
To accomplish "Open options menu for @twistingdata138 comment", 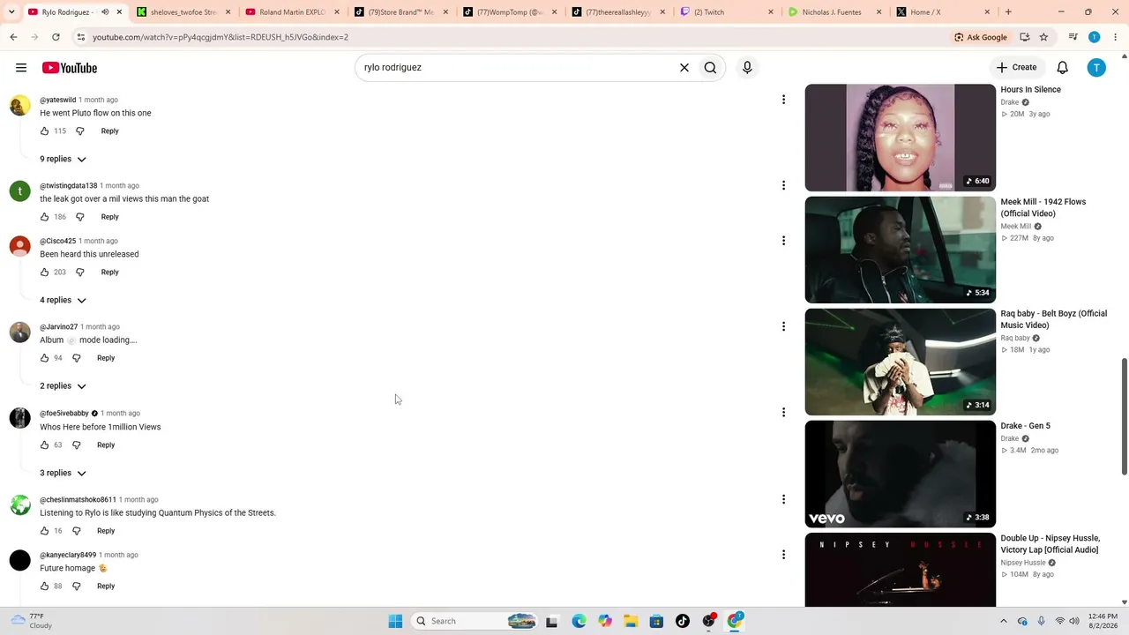I will pyautogui.click(x=783, y=185).
